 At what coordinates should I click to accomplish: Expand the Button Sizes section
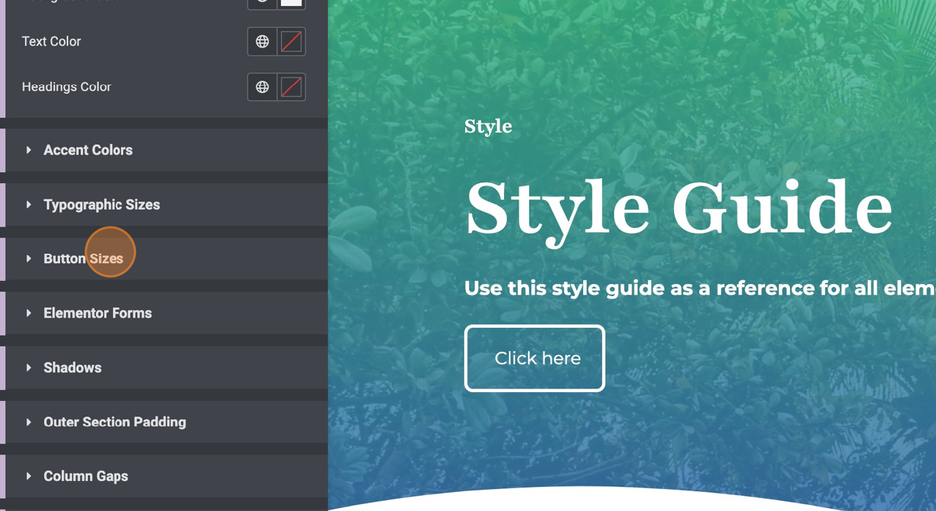pos(167,259)
